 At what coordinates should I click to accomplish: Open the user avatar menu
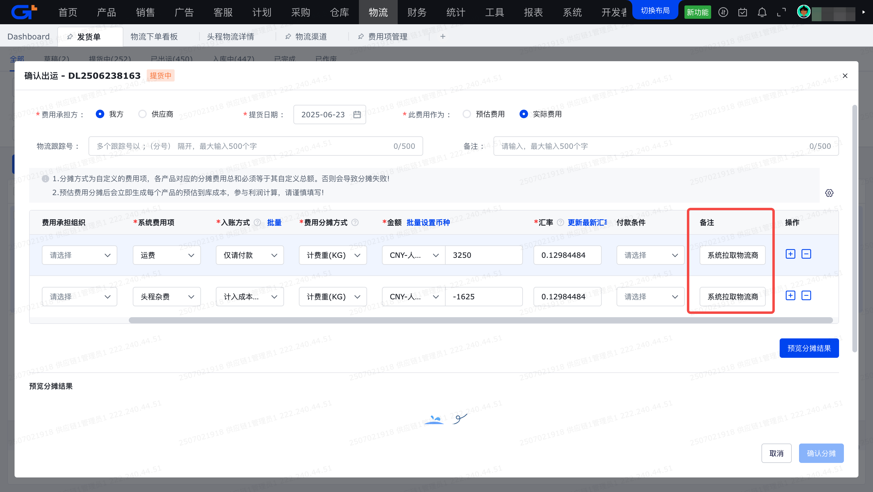click(804, 12)
